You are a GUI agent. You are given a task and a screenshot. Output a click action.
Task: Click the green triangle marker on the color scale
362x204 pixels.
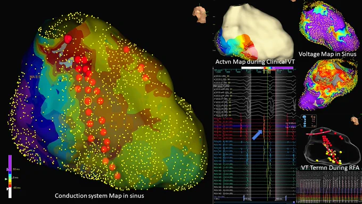click(6, 179)
